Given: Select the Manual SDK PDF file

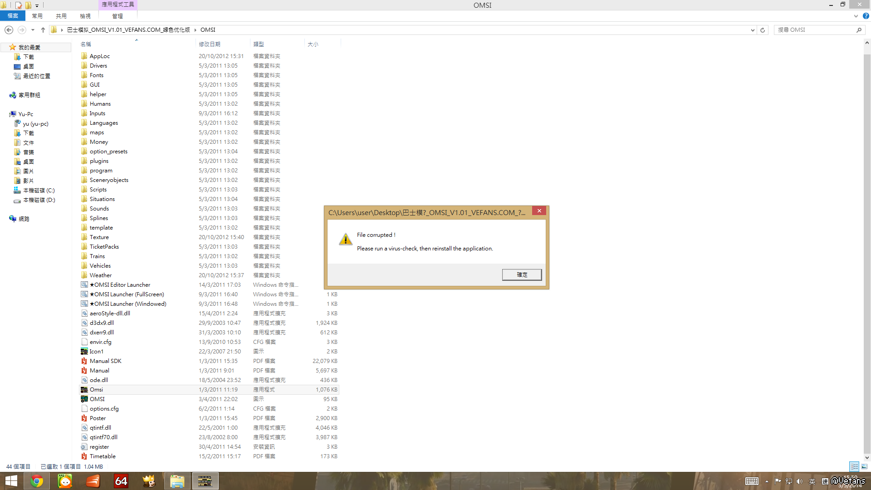Looking at the screenshot, I should pyautogui.click(x=105, y=361).
